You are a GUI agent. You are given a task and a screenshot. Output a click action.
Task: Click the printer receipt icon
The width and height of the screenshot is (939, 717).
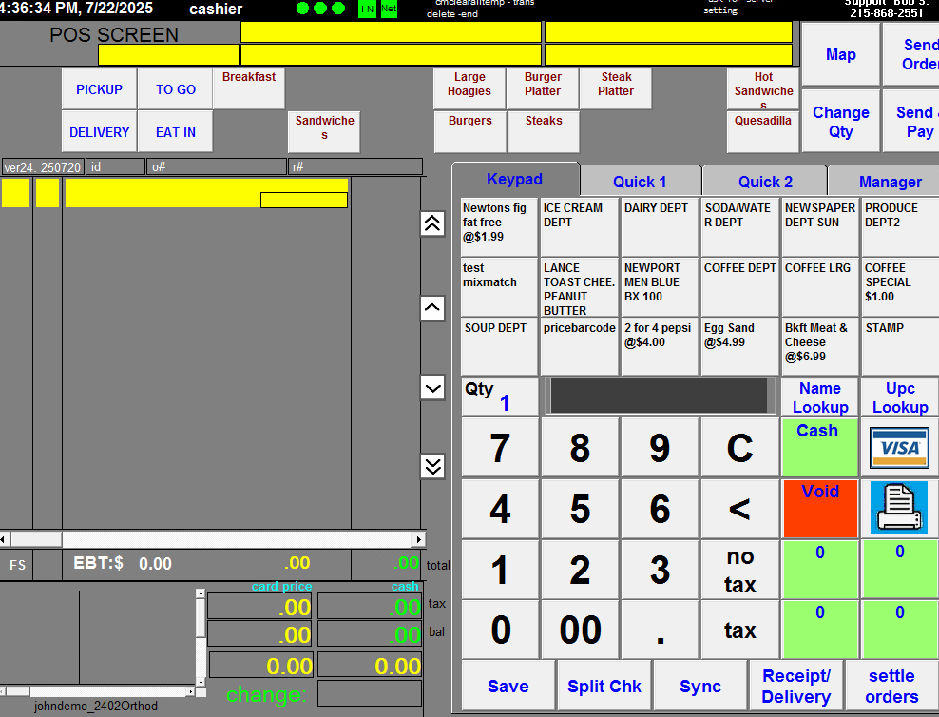[x=899, y=508]
